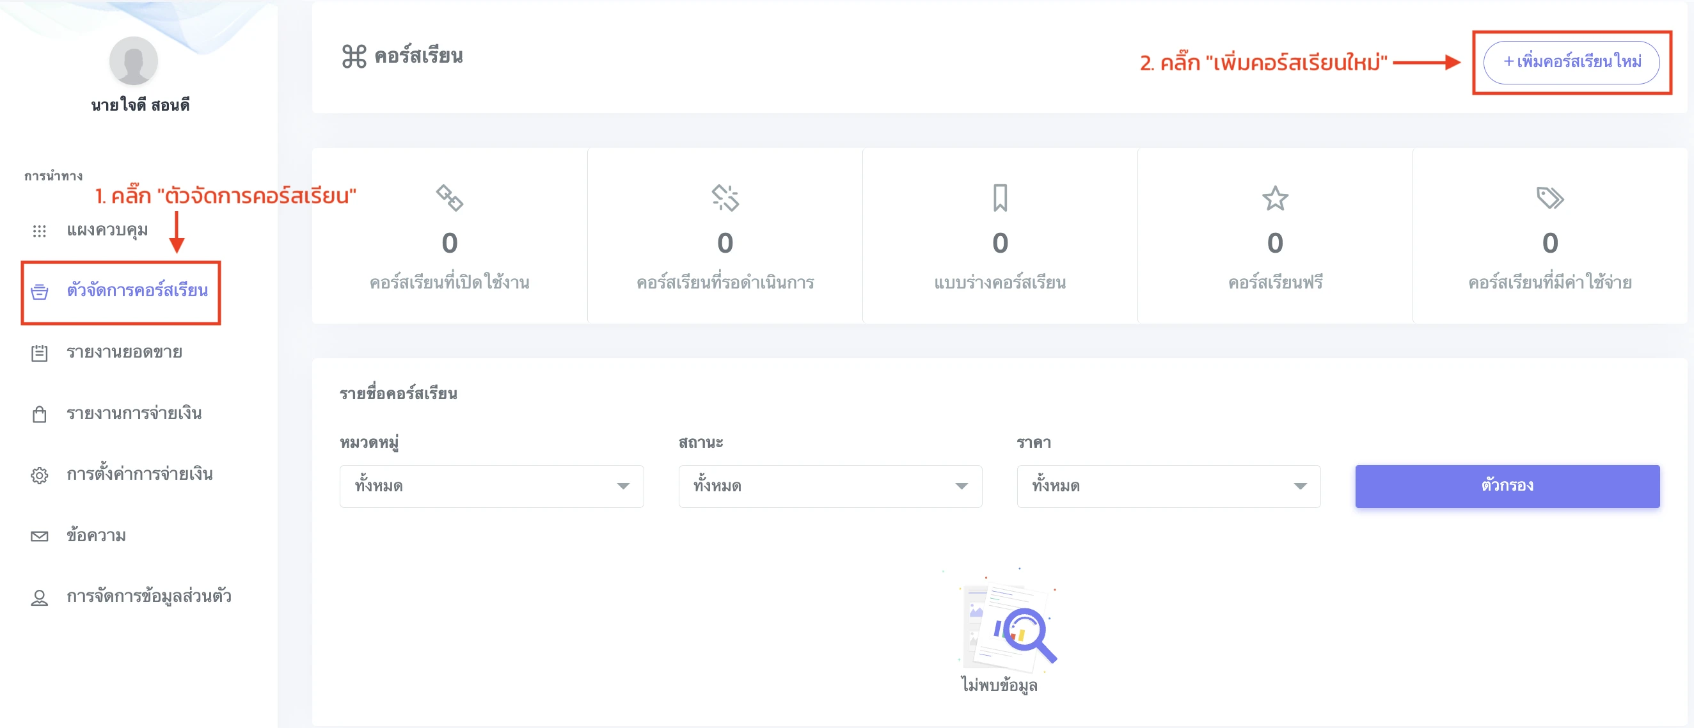Click the คอร์สเรียนที่รอดำเนินการ stat label

click(725, 283)
